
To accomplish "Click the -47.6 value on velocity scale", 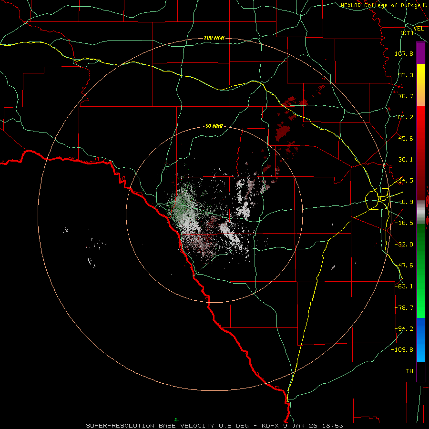I will pos(404,266).
